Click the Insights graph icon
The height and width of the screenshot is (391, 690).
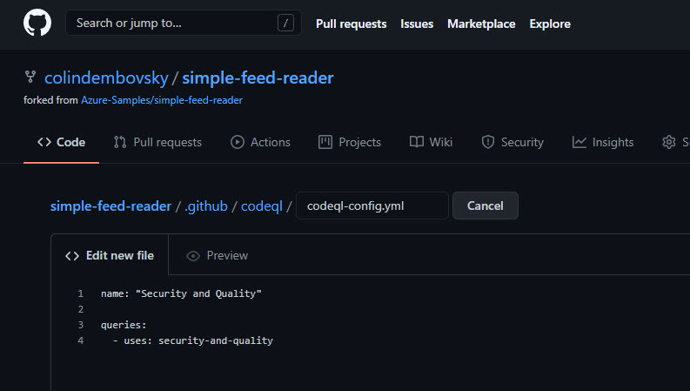click(x=579, y=142)
